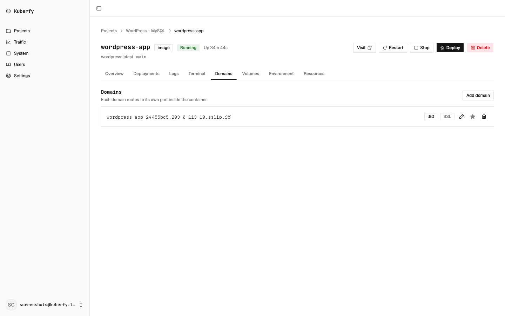Screen dimensions: 505x316
Task: Click the Add domain button
Action: tap(478, 96)
